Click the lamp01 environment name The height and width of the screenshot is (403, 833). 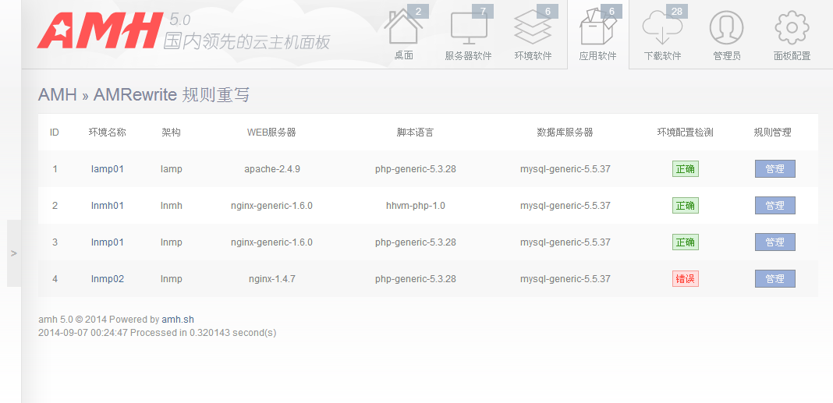pyautogui.click(x=108, y=169)
